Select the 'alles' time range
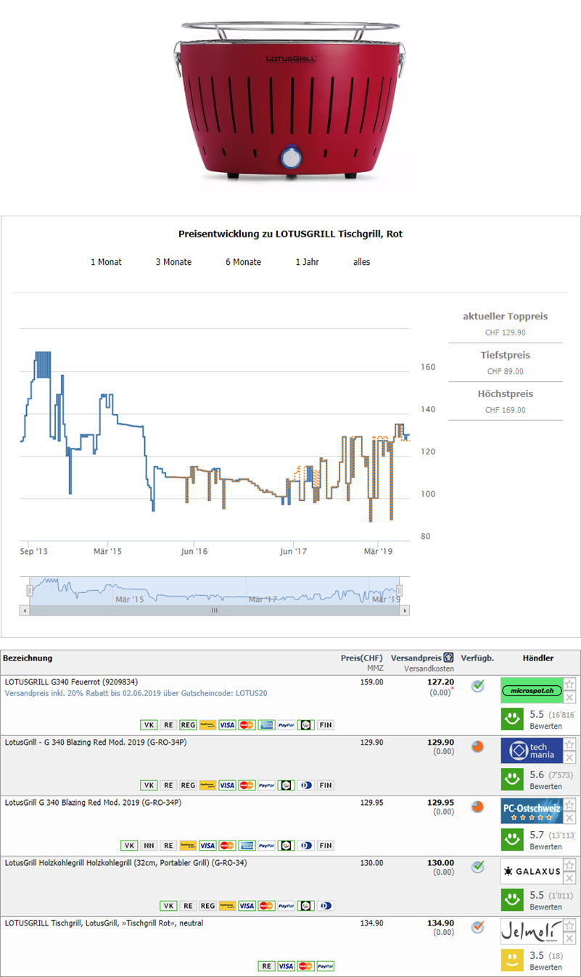581x977 pixels. click(361, 262)
